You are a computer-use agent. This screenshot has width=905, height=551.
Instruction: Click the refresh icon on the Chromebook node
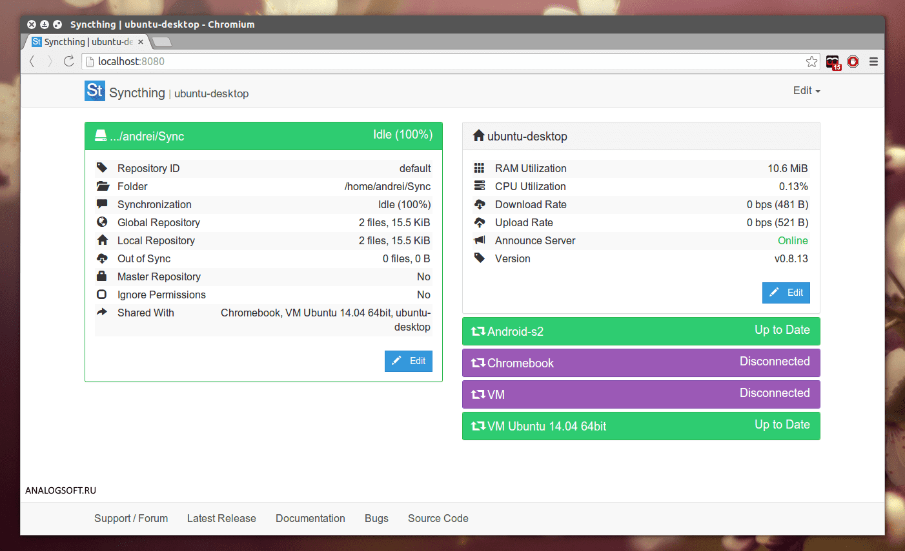[478, 362]
